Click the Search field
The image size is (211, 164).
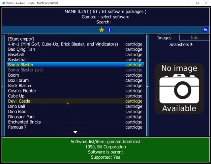pos(105,22)
